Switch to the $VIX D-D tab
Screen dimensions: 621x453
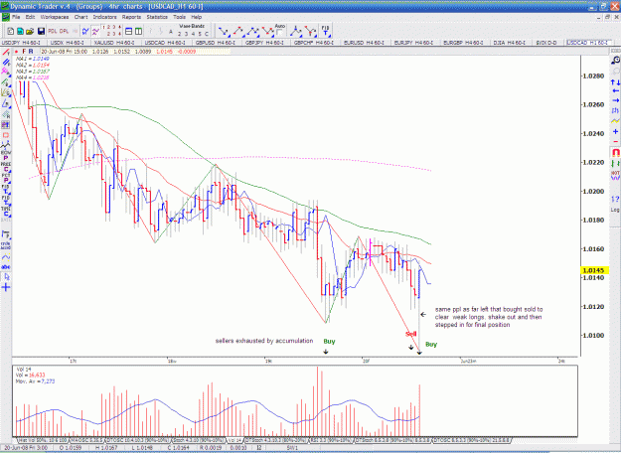(x=545, y=43)
